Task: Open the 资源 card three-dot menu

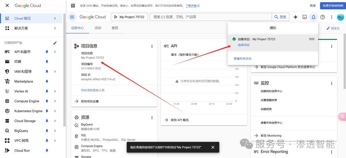Action: pyautogui.click(x=152, y=118)
